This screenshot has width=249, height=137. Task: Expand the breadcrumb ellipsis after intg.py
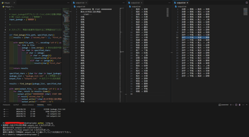(13, 7)
